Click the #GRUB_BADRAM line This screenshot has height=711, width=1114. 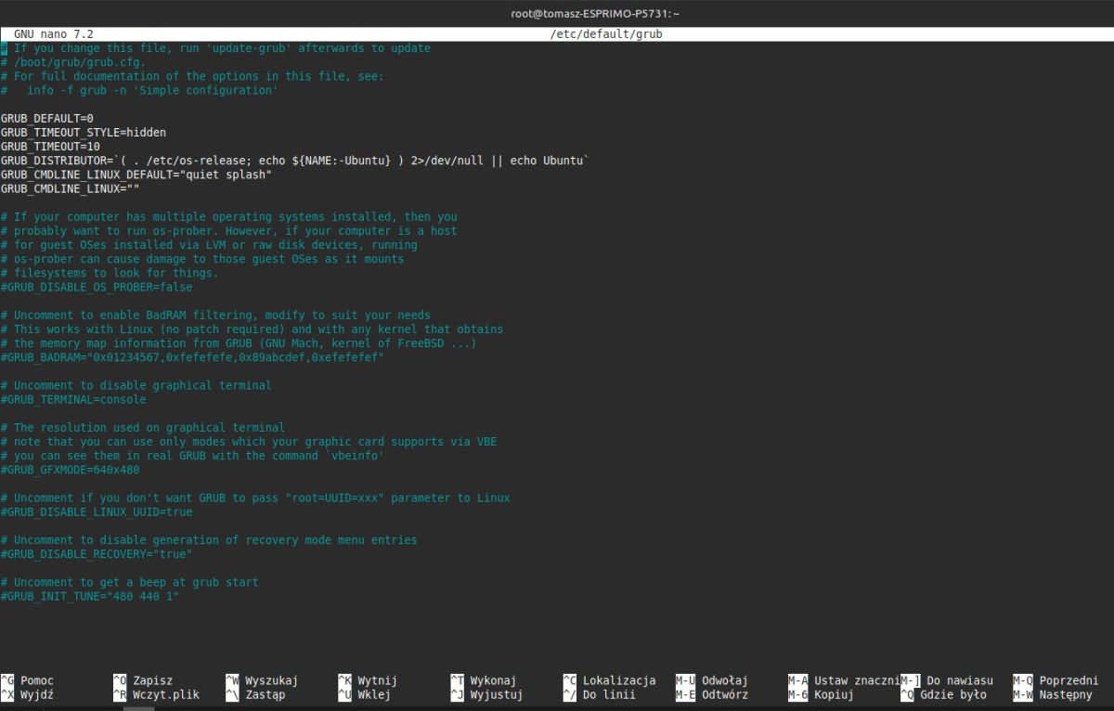[x=192, y=357]
